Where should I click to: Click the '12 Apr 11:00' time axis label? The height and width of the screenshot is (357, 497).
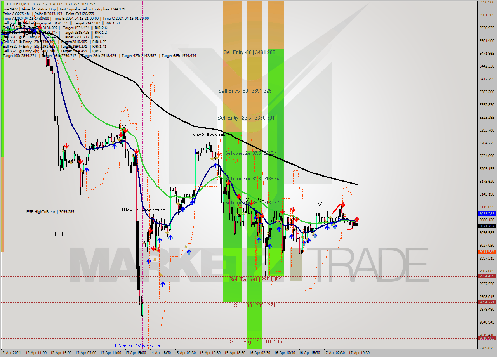coord(36,353)
